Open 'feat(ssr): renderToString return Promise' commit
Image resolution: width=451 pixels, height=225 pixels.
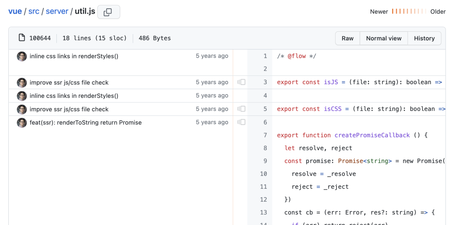(x=86, y=122)
